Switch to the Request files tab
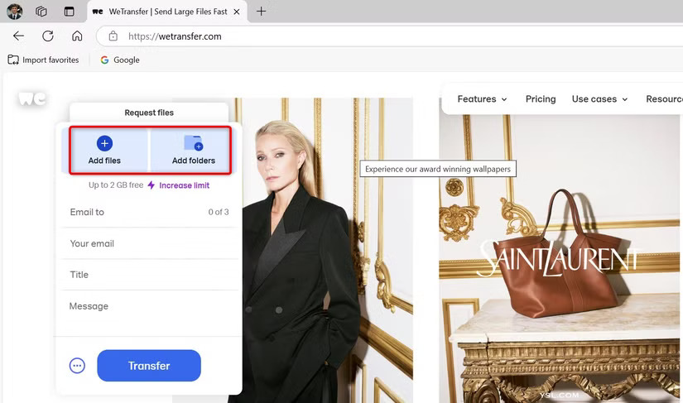The image size is (683, 403). [x=149, y=113]
